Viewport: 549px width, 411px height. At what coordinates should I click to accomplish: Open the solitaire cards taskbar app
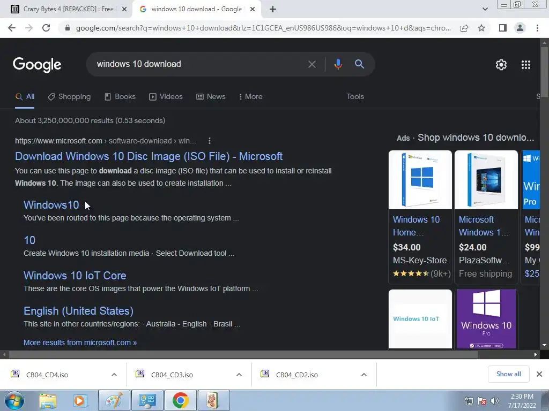[213, 400]
